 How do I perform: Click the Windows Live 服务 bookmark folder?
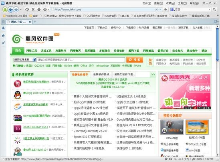15,16
